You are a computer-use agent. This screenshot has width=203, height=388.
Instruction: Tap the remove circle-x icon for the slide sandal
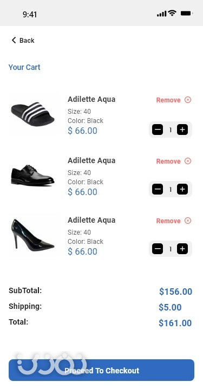[188, 100]
